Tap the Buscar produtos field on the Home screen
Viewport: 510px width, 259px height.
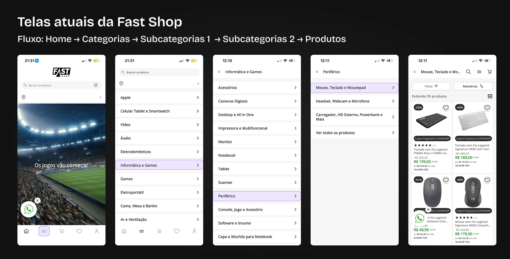pyautogui.click(x=61, y=85)
